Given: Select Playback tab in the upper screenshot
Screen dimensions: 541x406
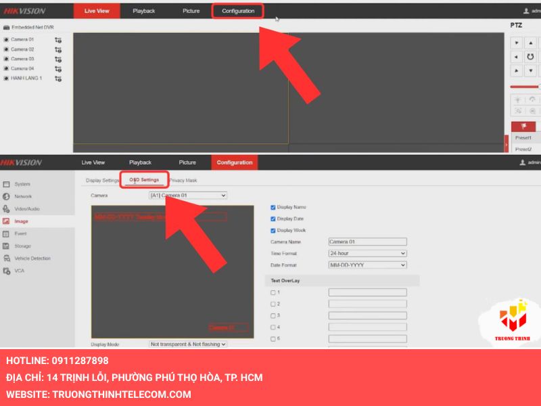Looking at the screenshot, I should (x=144, y=11).
